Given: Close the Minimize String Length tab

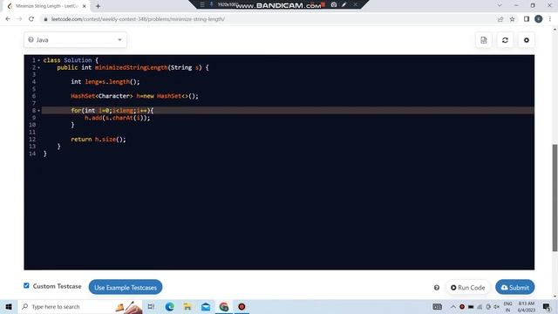Looking at the screenshot, I should coord(85,6).
